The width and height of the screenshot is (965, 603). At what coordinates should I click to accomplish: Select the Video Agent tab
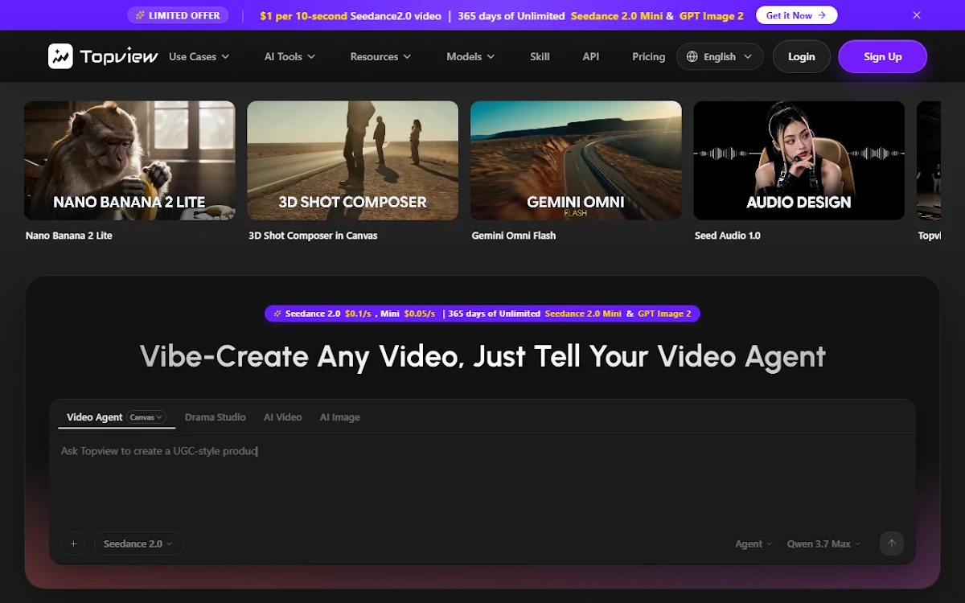pyautogui.click(x=95, y=417)
